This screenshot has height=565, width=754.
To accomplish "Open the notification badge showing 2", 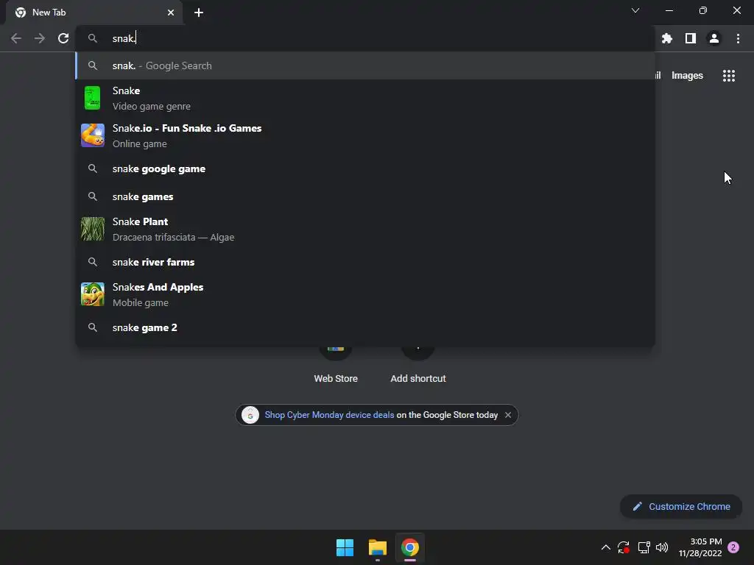I will pyautogui.click(x=733, y=547).
